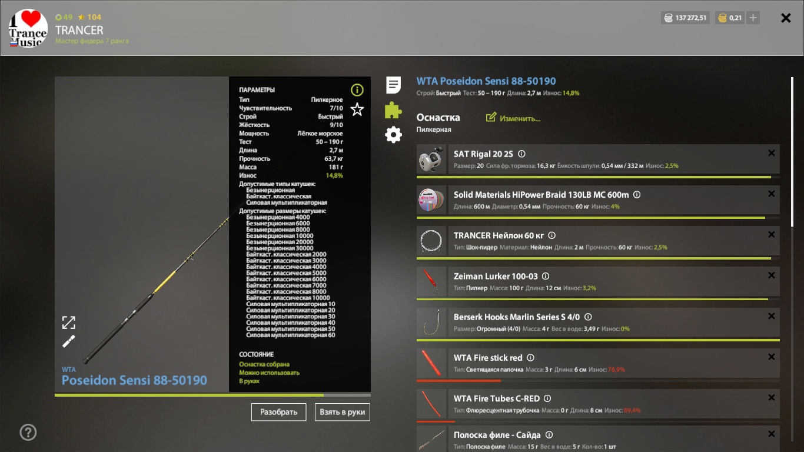Show info for Zeiman Lurker 100-03
The width and height of the screenshot is (804, 452).
(546, 276)
